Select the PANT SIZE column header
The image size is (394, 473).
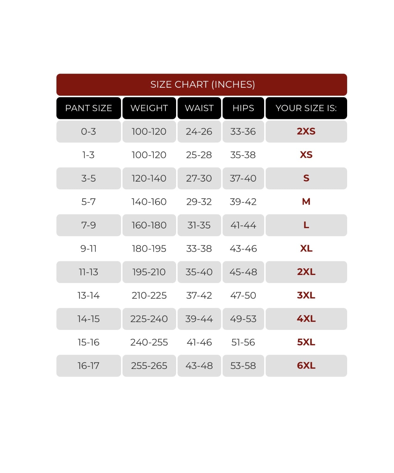(x=89, y=108)
